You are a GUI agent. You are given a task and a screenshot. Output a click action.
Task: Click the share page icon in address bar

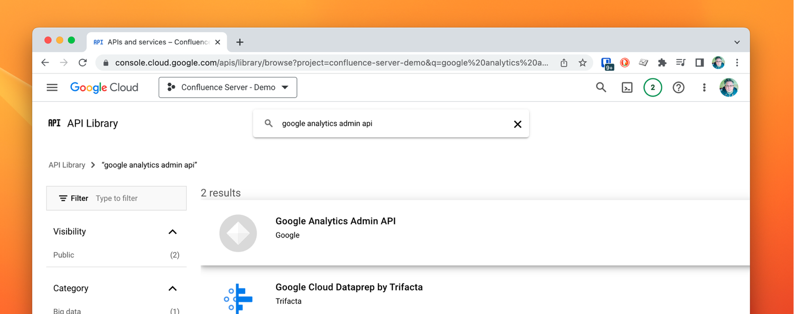(564, 63)
